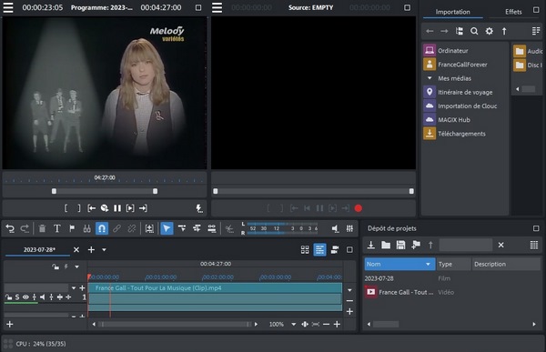Redo the last undone edit

[x=25, y=228]
